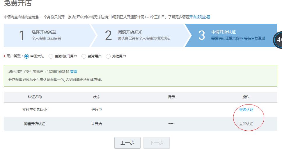Click 查看 next to the Alipay account
Screen dimensions: 282x153
point(74,72)
